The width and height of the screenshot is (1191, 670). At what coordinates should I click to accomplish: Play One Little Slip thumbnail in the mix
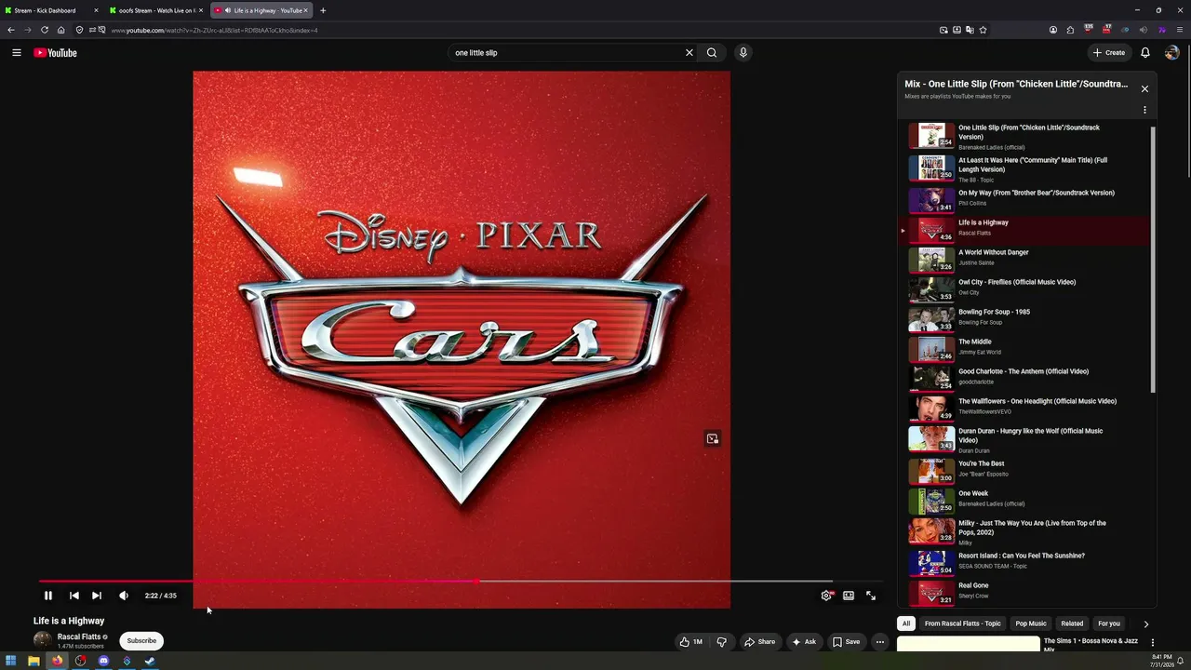tap(931, 136)
